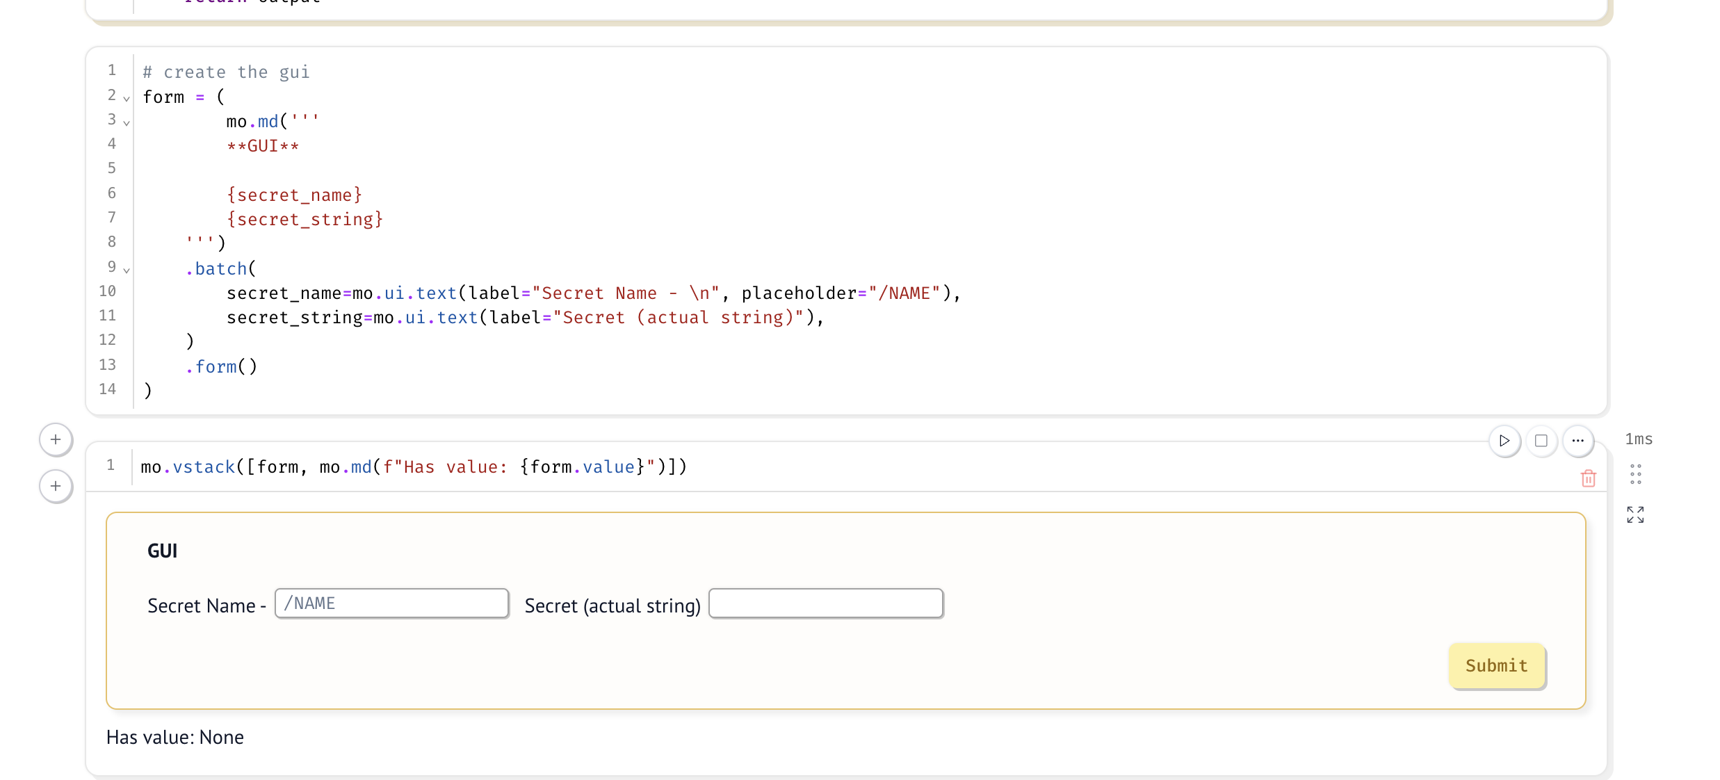This screenshot has height=780, width=1720.
Task: Collapse the code fold at line 2
Action: (127, 98)
